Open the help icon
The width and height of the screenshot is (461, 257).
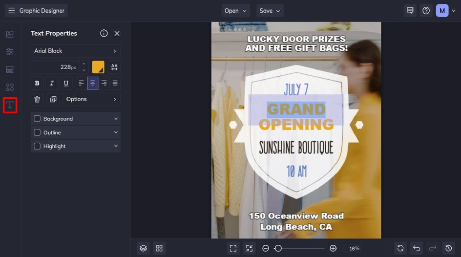pos(426,11)
